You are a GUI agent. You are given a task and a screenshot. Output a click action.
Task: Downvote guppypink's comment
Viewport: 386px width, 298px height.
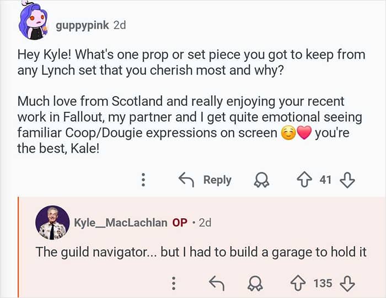coord(347,180)
